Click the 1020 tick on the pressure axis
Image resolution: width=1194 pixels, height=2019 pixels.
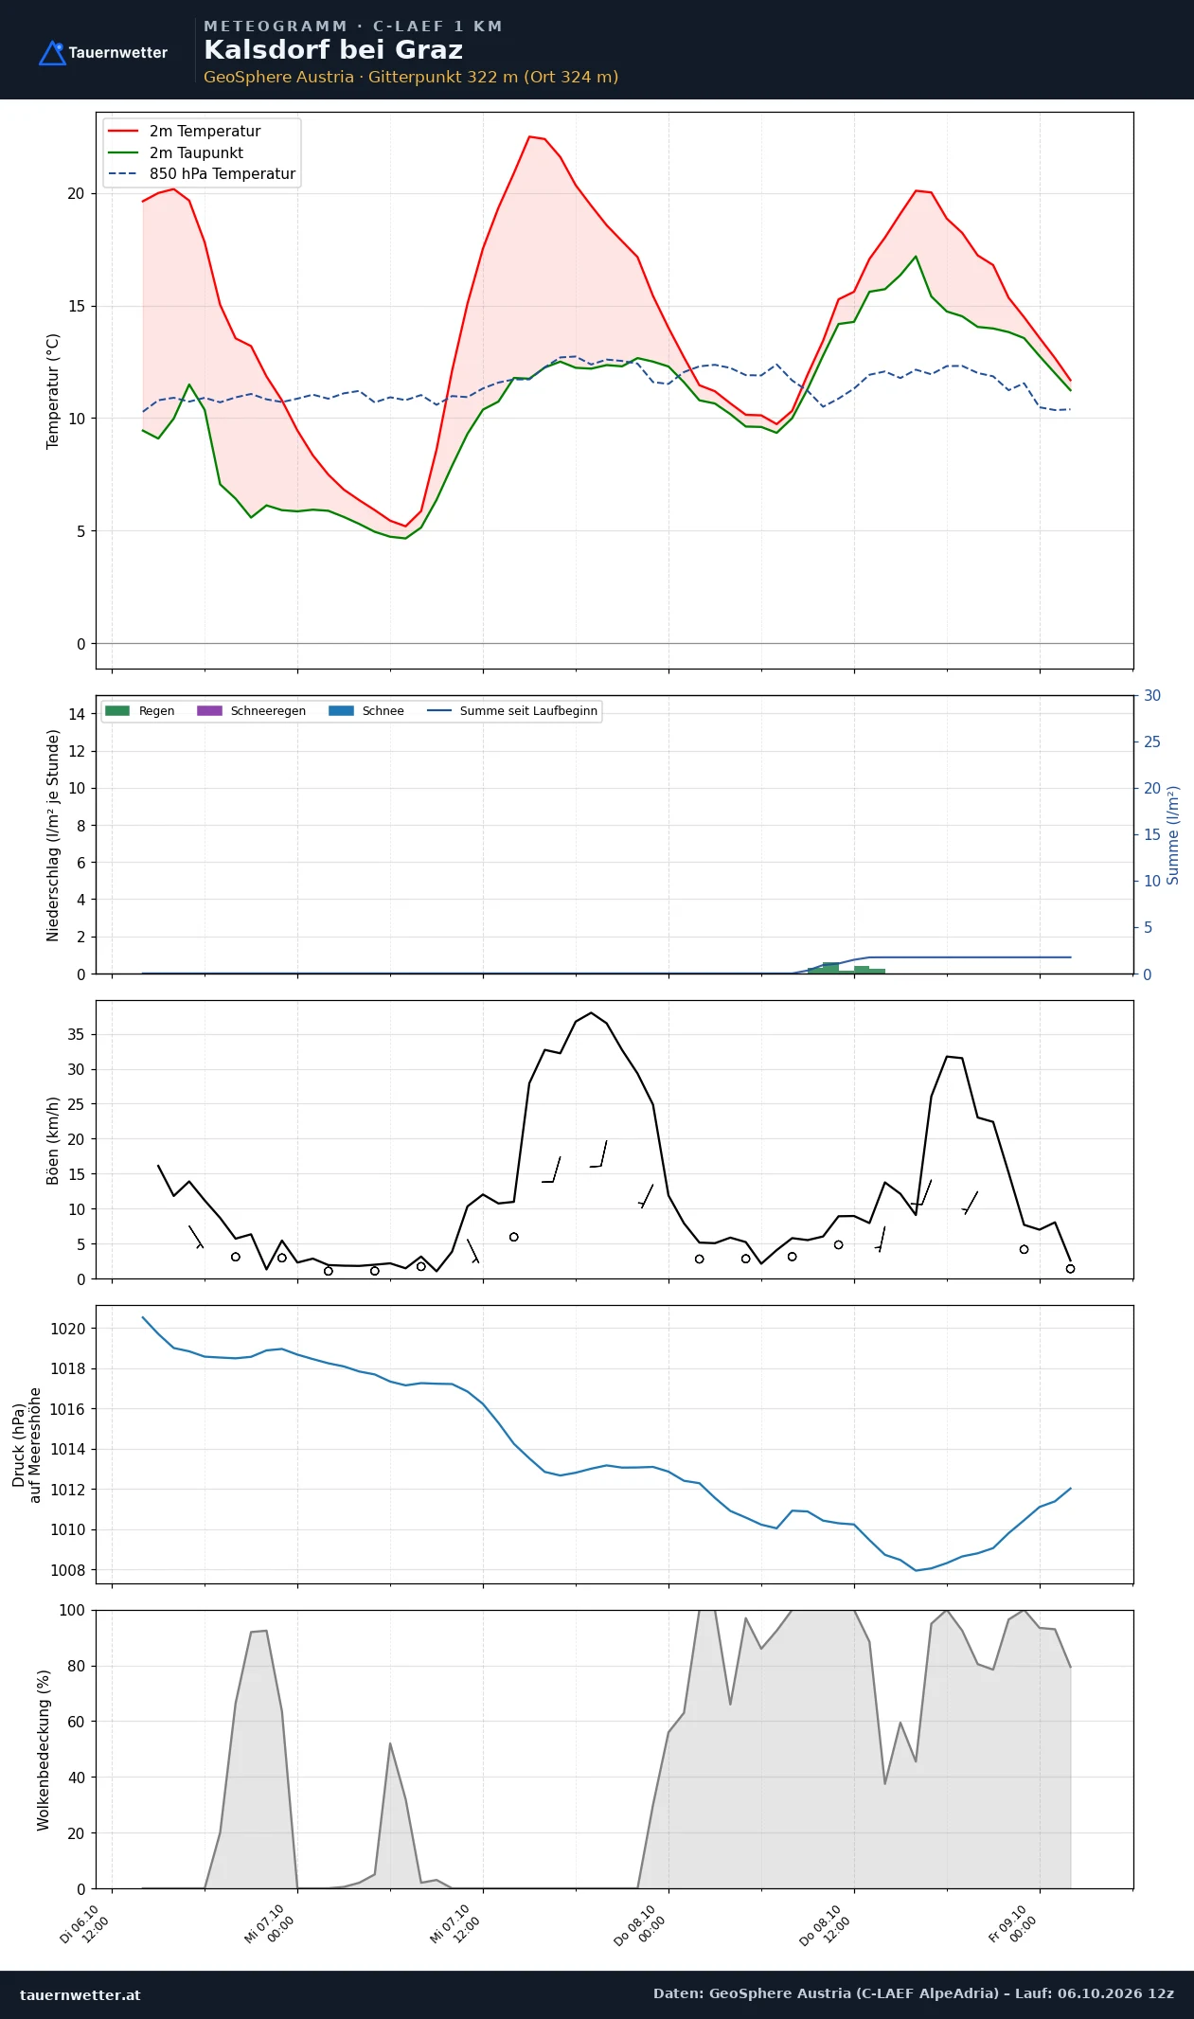click(67, 1329)
